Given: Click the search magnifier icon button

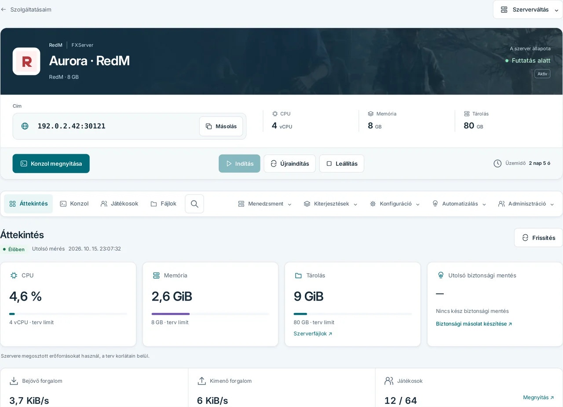Looking at the screenshot, I should pos(194,204).
